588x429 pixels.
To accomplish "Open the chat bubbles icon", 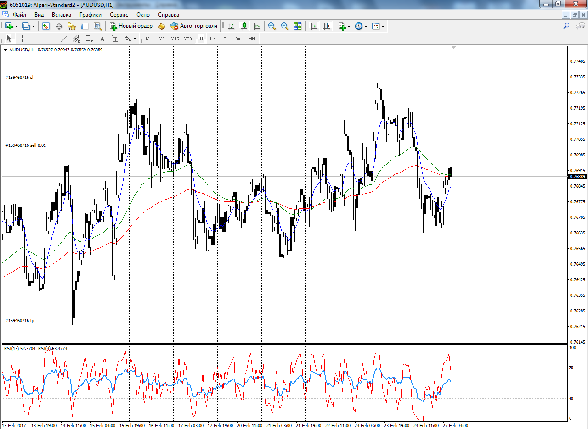I will (x=580, y=26).
